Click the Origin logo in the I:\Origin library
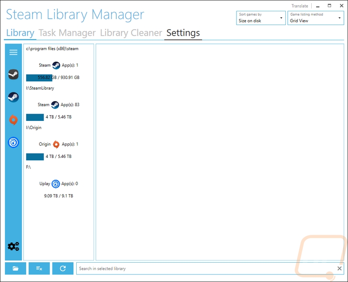 [x=56, y=144]
